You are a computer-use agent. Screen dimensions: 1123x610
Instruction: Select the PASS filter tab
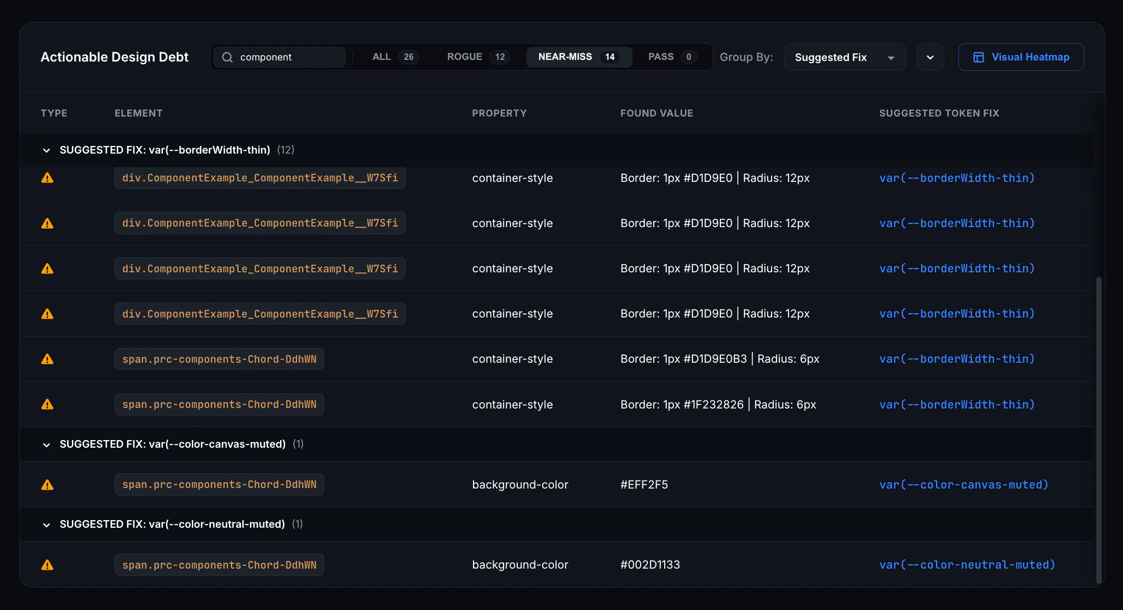point(672,57)
